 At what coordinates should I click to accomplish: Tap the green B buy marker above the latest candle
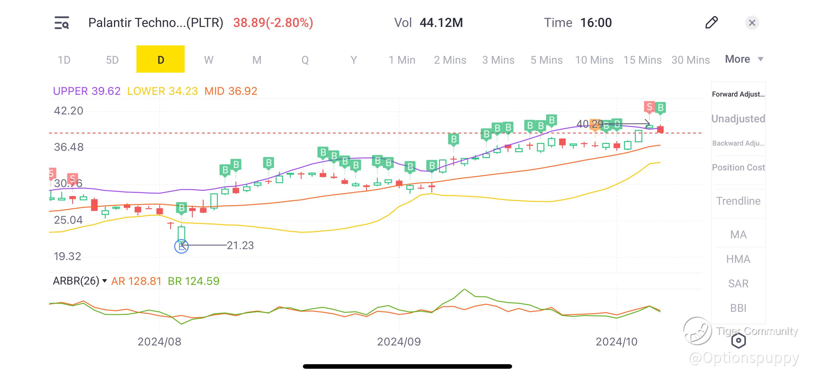point(660,108)
